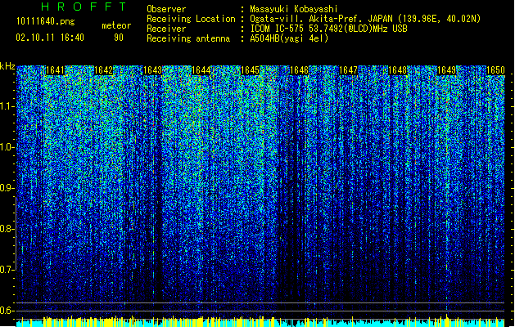Viewport: 515px width, 327px height.
Task: Click the Receiving antenna field label
Action: point(188,38)
